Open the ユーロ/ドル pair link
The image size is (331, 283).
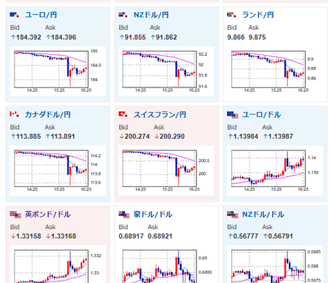[261, 115]
